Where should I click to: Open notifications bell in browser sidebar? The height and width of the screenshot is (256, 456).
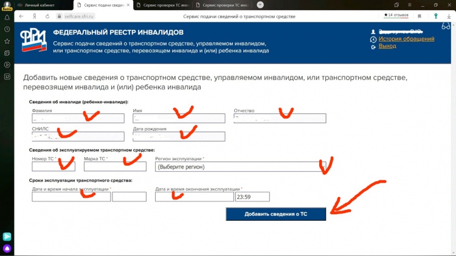coord(7,17)
